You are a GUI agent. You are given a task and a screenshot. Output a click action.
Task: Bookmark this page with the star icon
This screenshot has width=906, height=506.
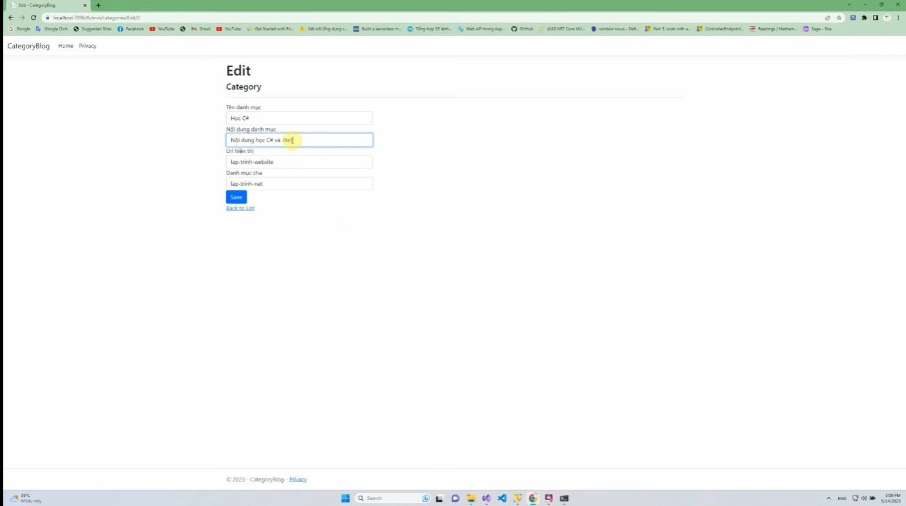839,17
